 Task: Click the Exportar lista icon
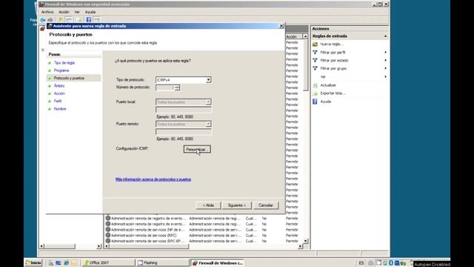315,93
